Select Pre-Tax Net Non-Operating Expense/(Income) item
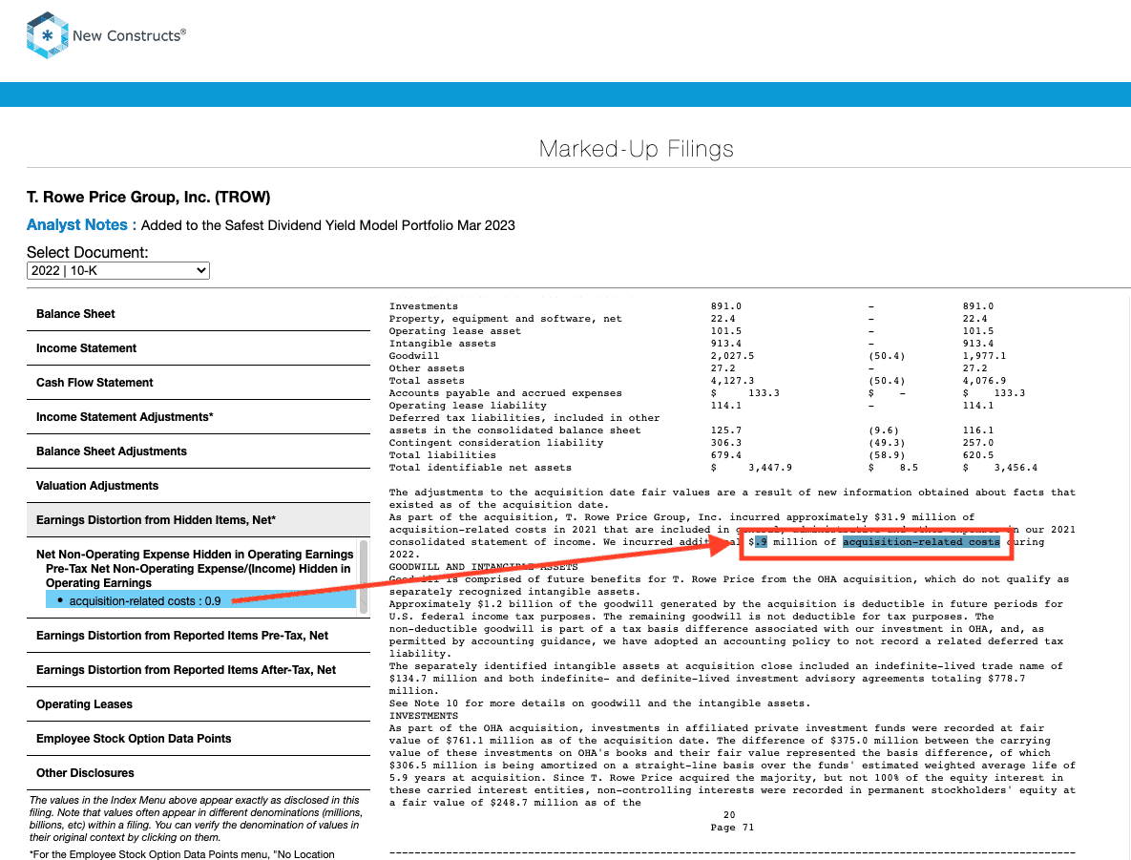This screenshot has width=1131, height=860. point(199,576)
